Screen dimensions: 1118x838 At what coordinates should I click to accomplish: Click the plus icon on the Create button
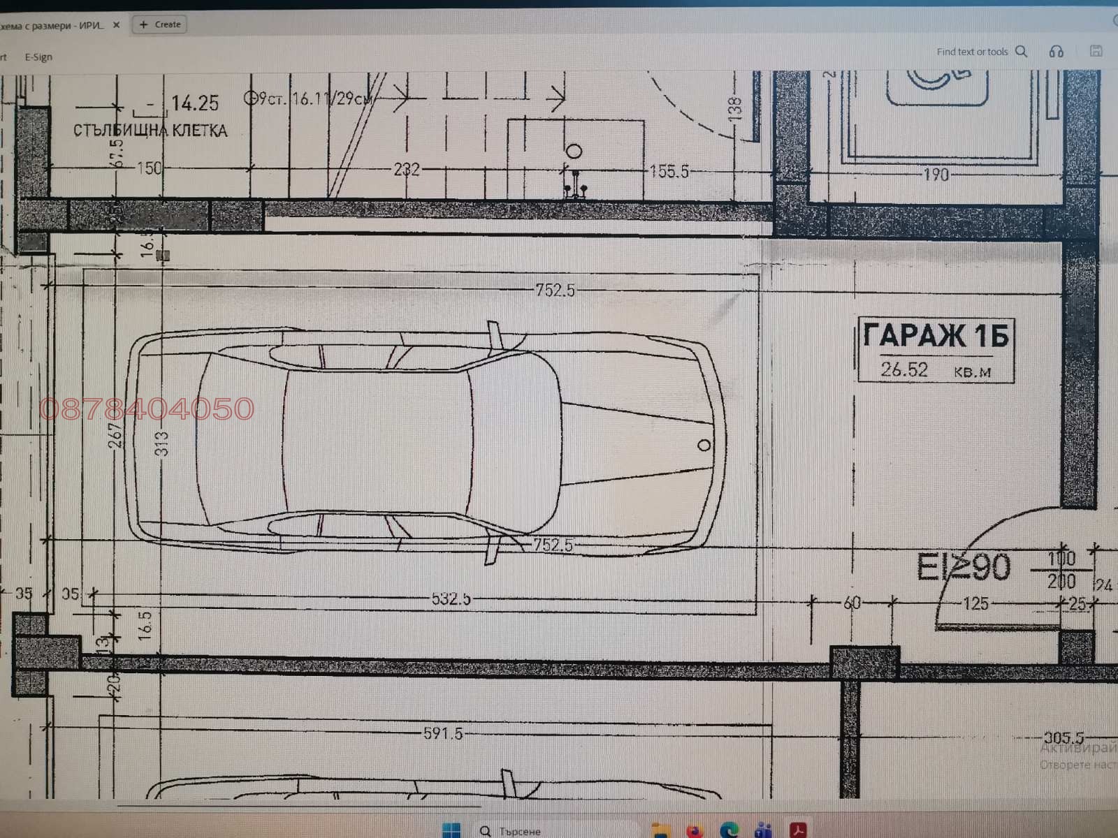coord(144,24)
